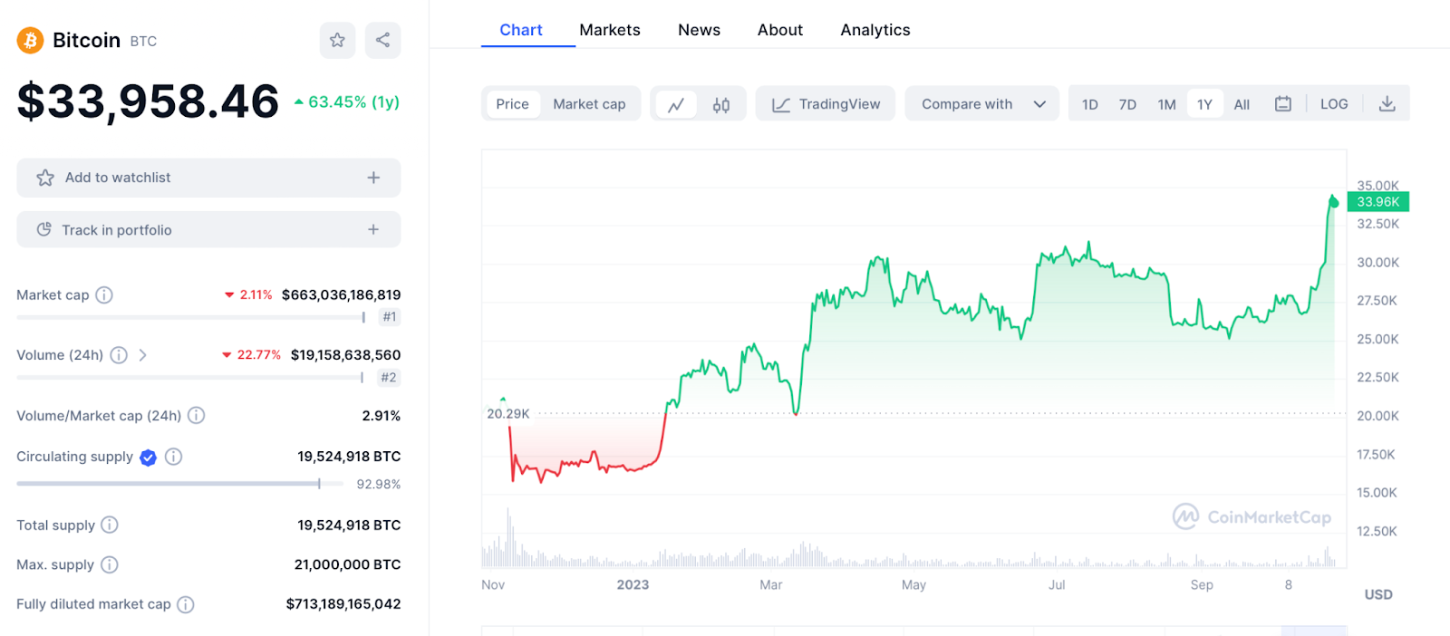Set chart range to All
The image size is (1450, 636).
tap(1242, 104)
